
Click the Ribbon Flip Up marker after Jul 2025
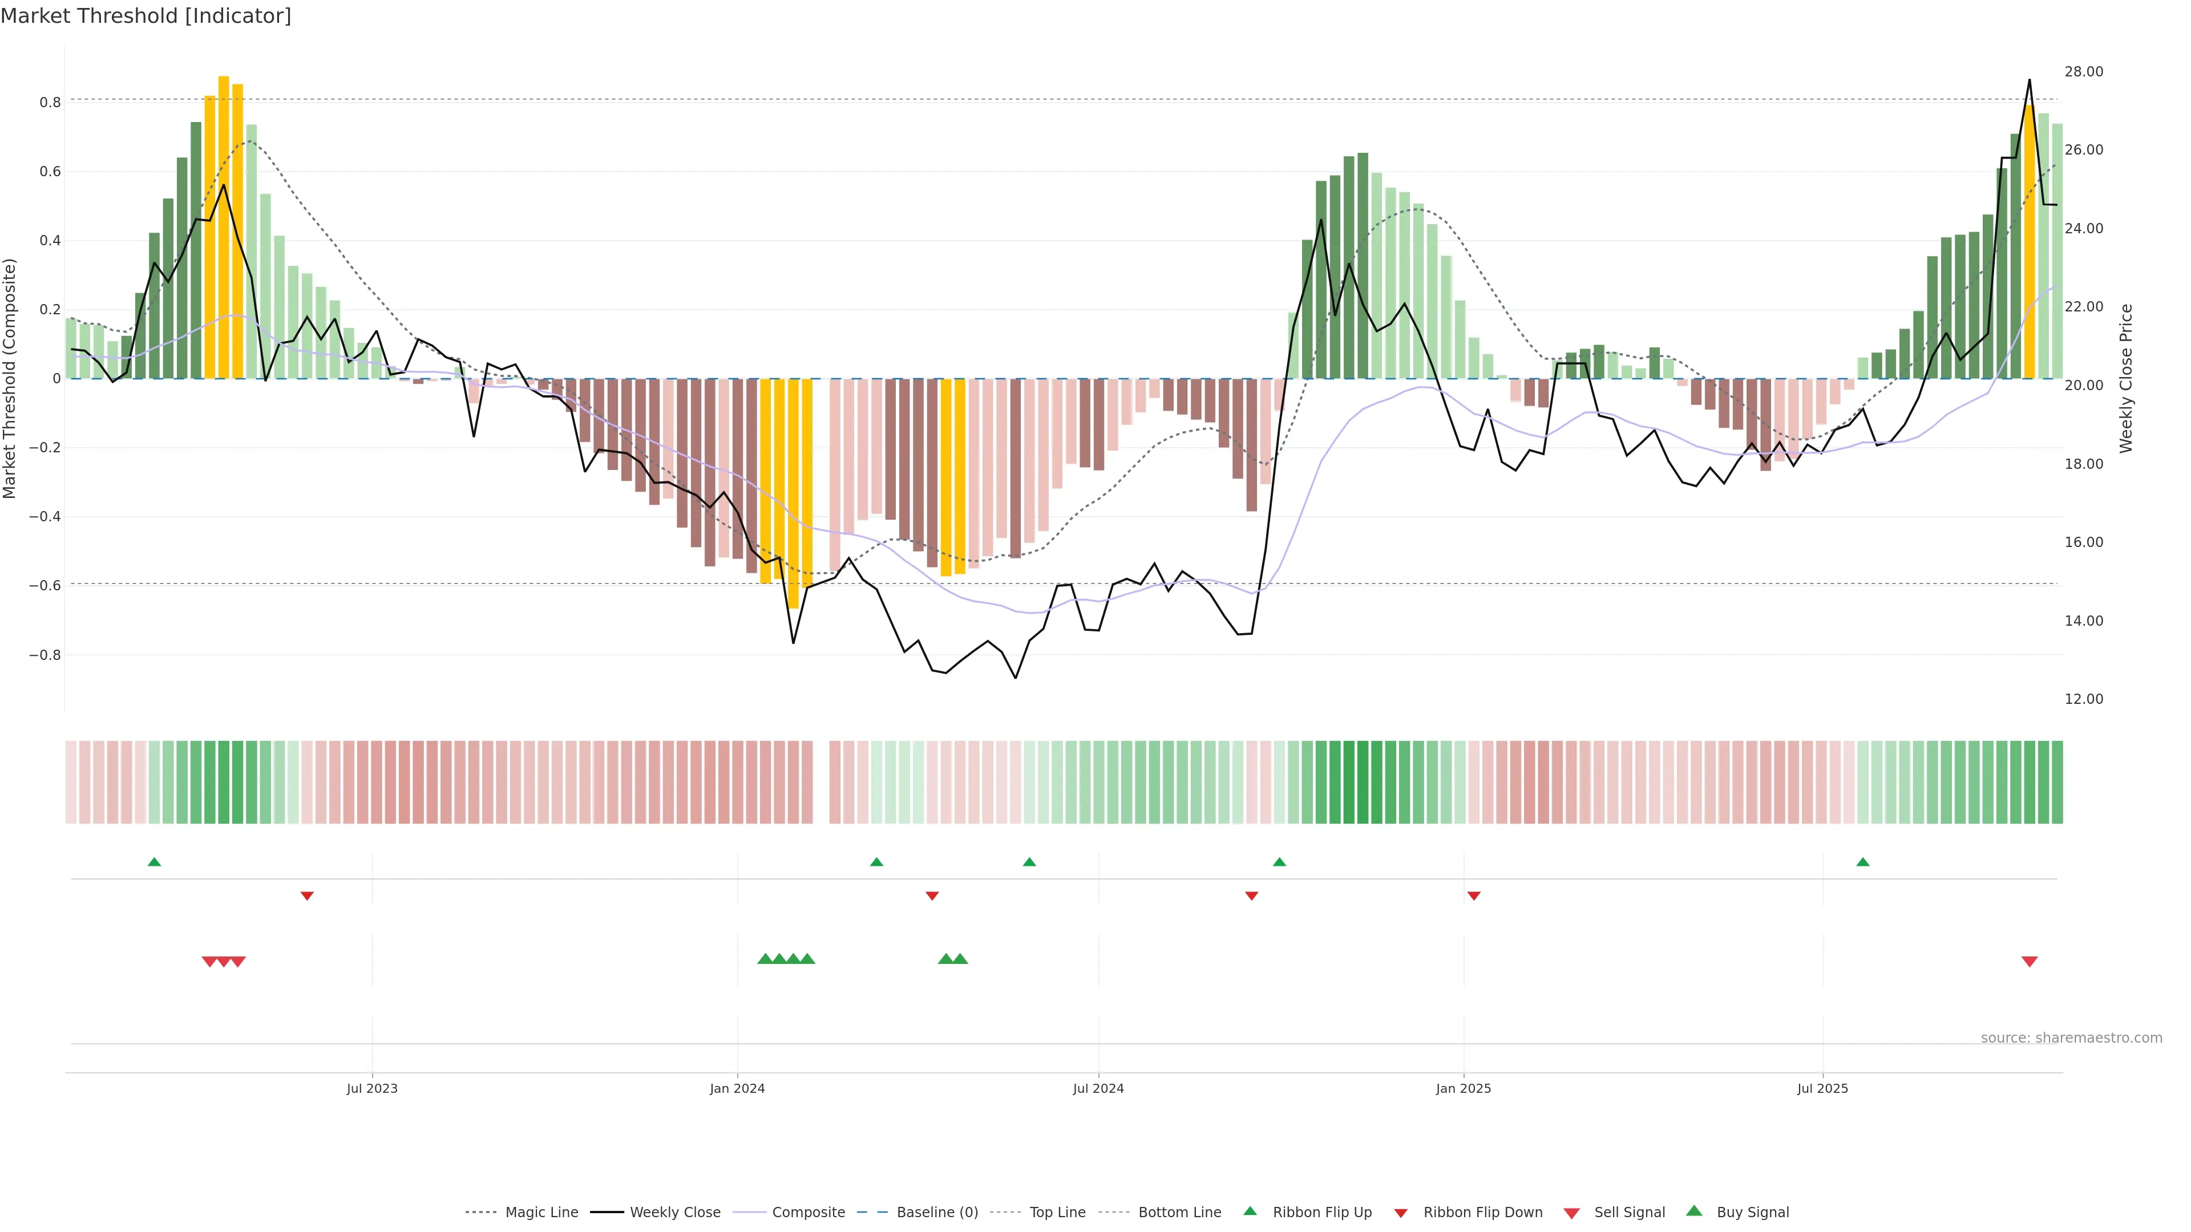pyautogui.click(x=1863, y=862)
